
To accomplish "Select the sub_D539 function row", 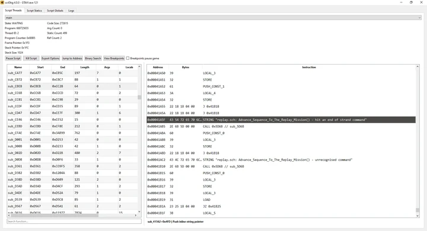I will [x=72, y=200].
